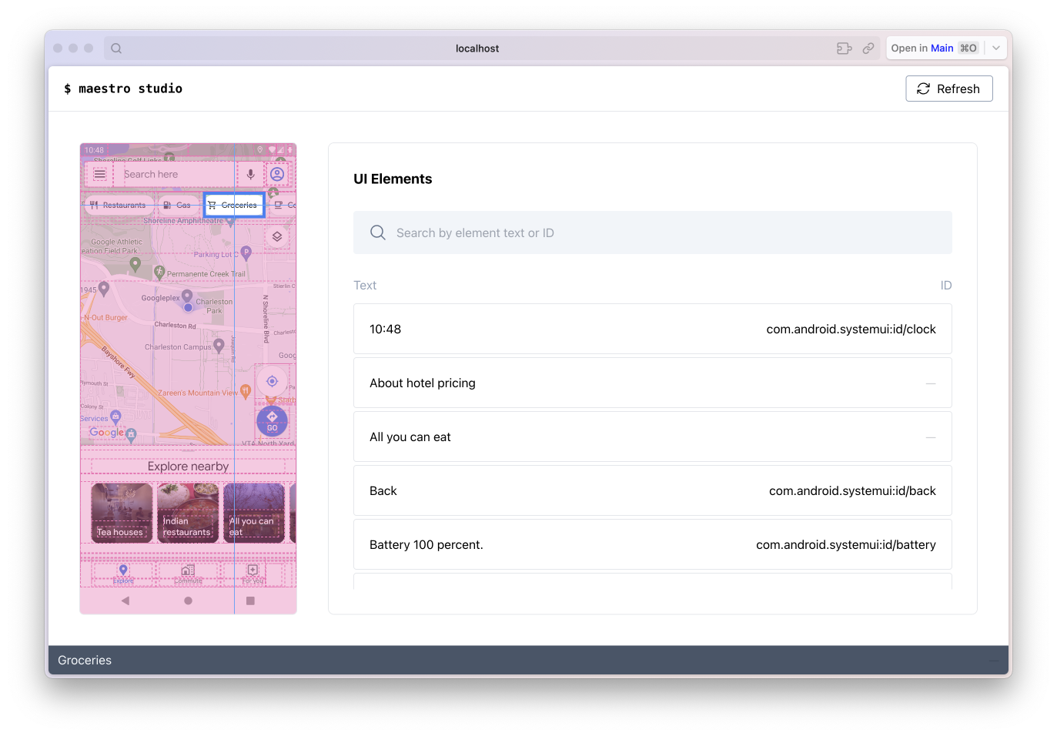Click the com.android.systemui:id/clock ID

pos(851,329)
